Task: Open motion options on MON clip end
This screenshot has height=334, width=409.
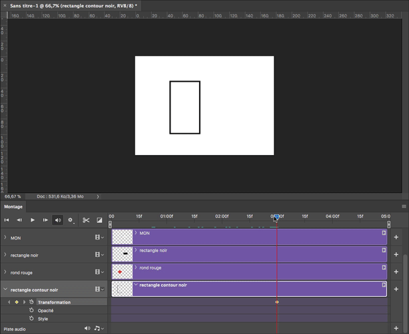Action: pos(384,233)
